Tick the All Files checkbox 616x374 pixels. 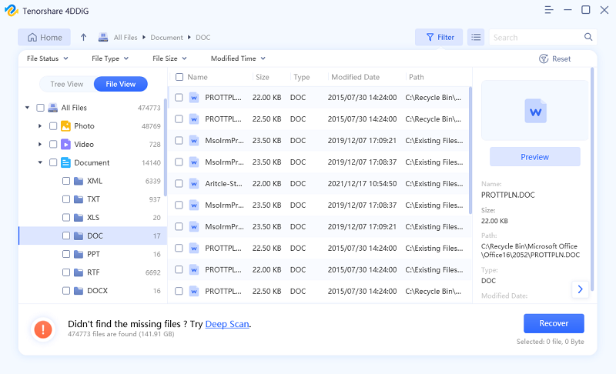point(40,108)
